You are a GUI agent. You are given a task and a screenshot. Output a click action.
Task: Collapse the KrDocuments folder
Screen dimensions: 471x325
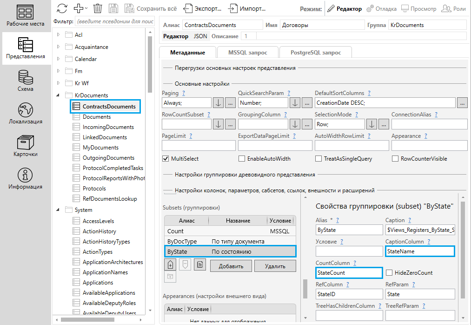tap(58, 95)
